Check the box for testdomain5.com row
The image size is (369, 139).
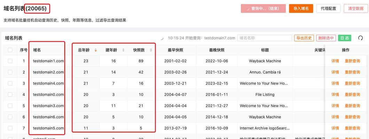10,128
